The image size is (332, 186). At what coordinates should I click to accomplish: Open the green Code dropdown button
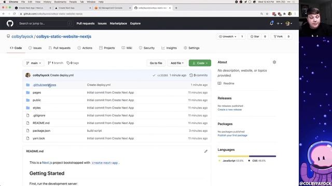pyautogui.click(x=200, y=63)
